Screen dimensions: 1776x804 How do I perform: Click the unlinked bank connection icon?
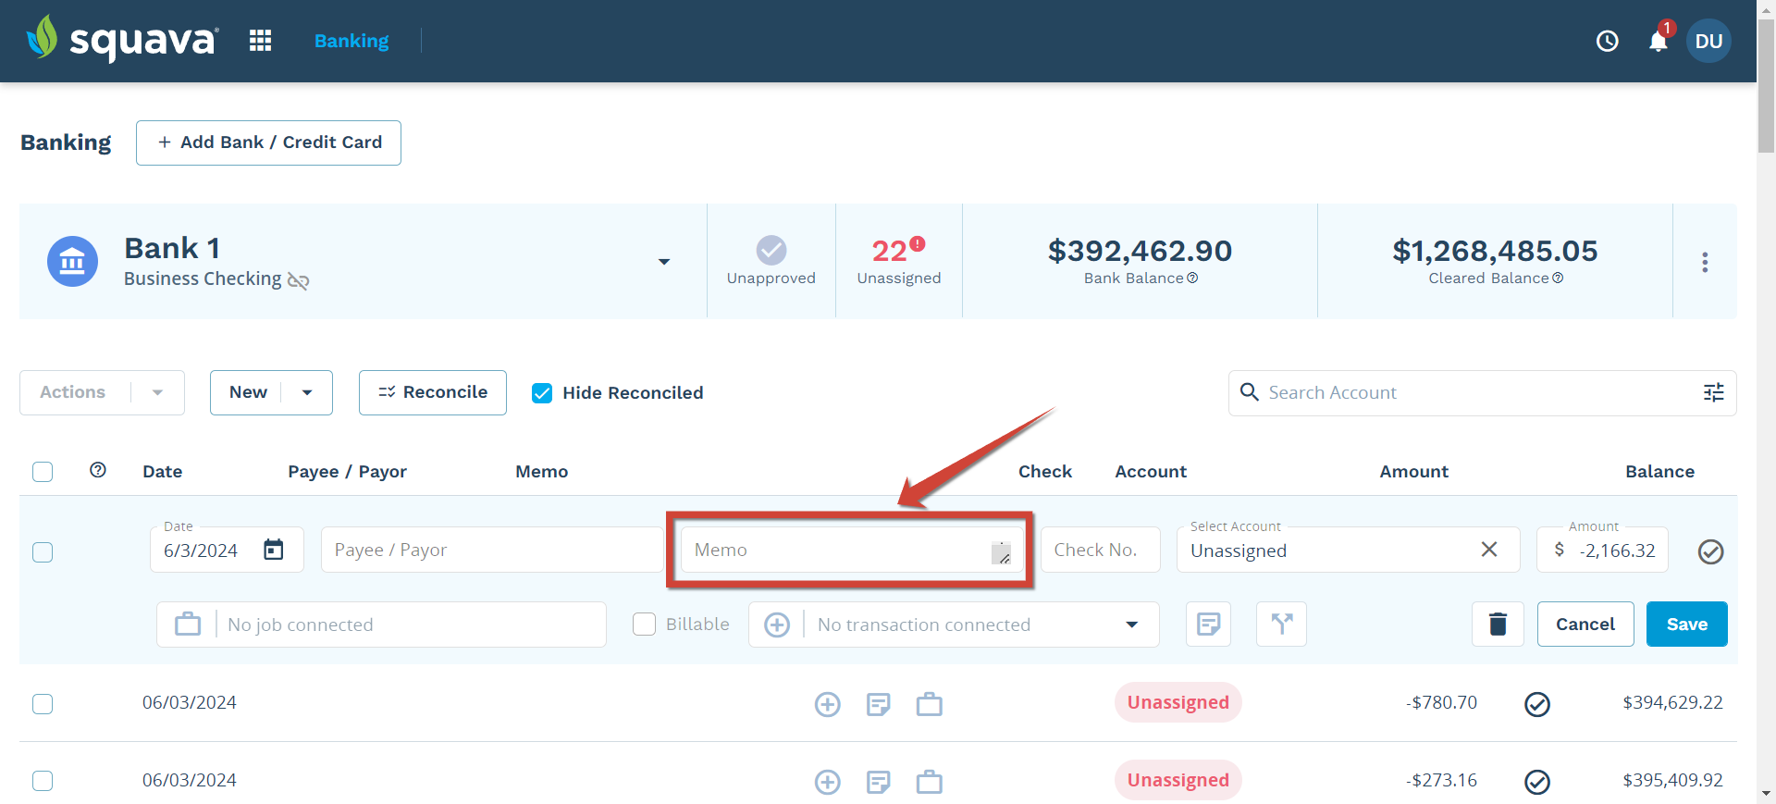pyautogui.click(x=298, y=280)
